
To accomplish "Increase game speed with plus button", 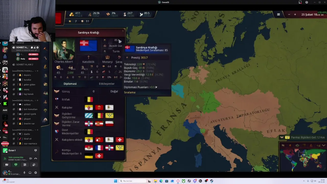I will click(x=295, y=15).
